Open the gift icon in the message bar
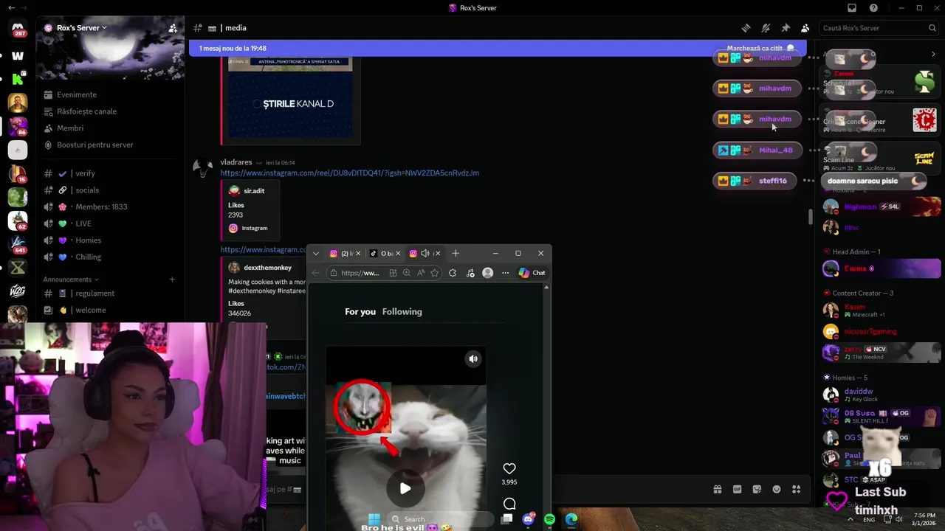This screenshot has height=531, width=945. click(717, 489)
